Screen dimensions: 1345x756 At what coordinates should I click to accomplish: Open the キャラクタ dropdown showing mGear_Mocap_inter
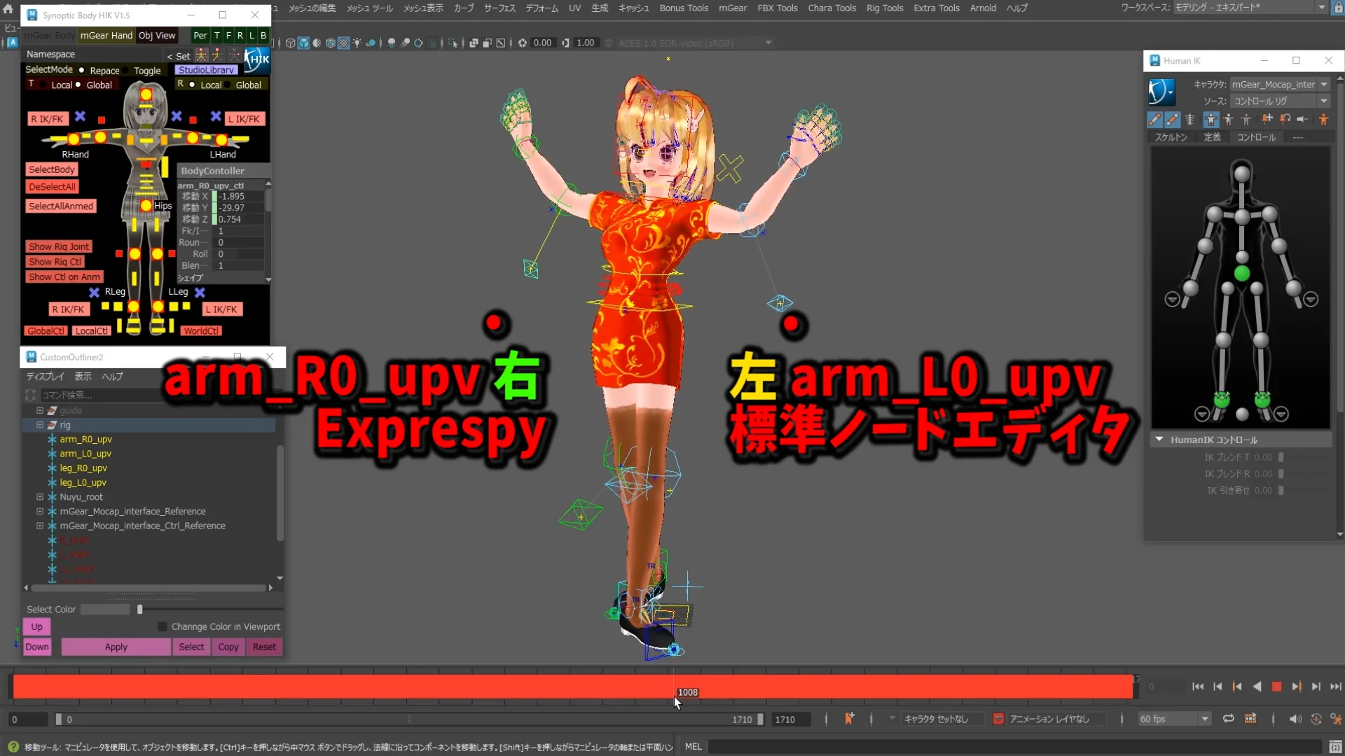coord(1323,84)
